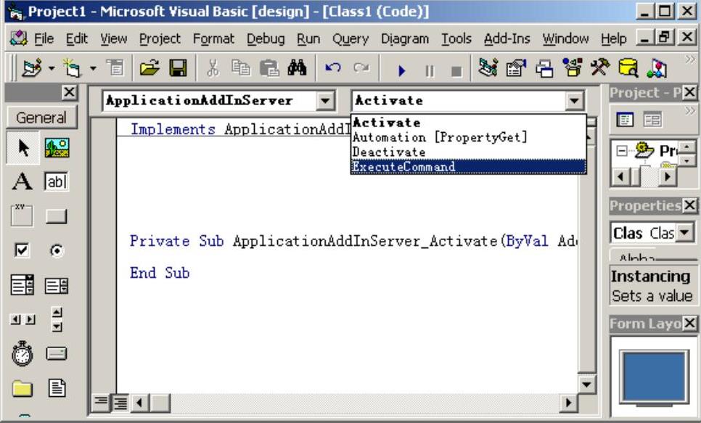Select the DriveListBox control in toolbox
The image size is (701, 423).
57,353
